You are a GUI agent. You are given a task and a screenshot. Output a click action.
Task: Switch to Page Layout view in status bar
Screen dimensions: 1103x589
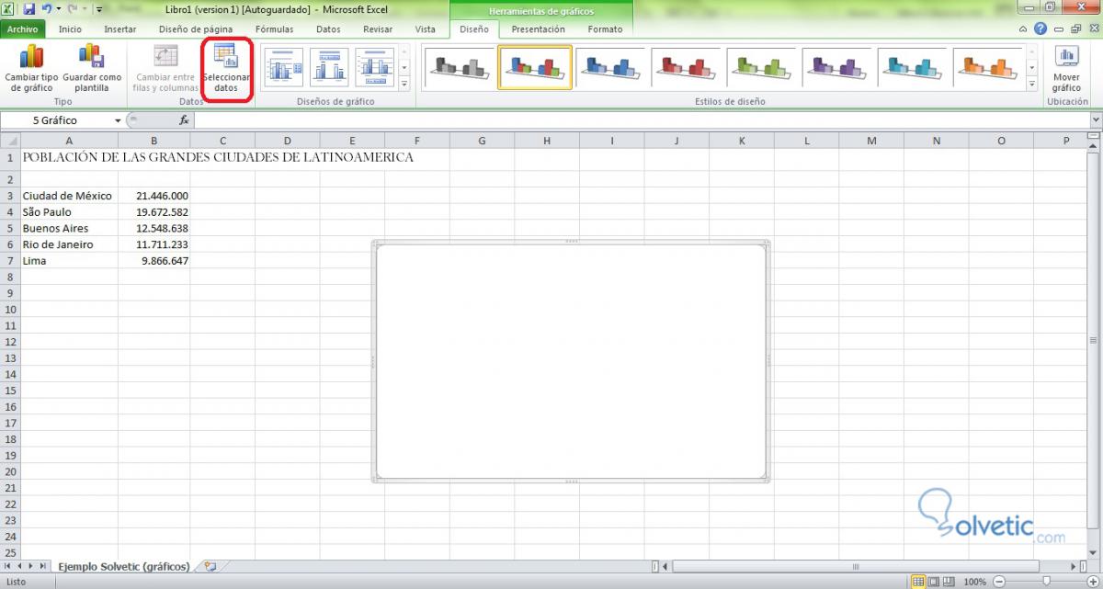(934, 582)
